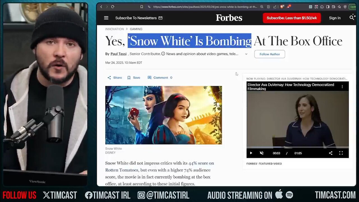This screenshot has width=359, height=202.
Task: Open video three-dot options menu
Action: click(x=342, y=87)
